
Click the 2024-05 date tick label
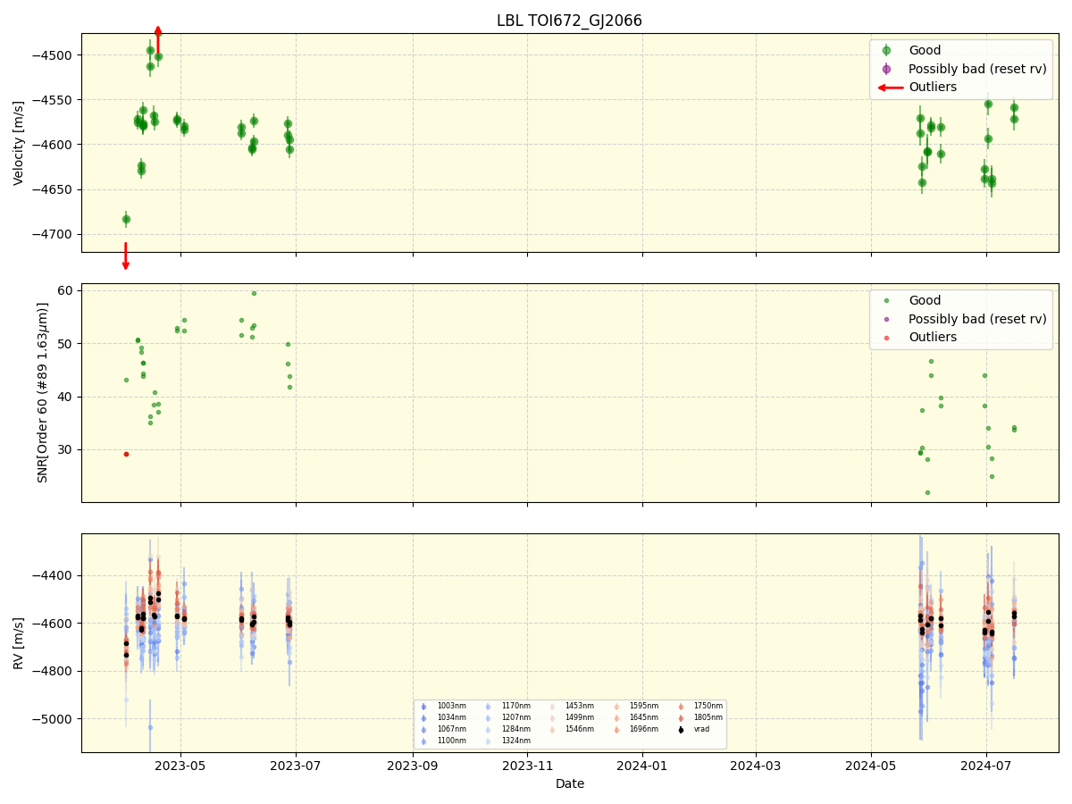click(x=871, y=765)
